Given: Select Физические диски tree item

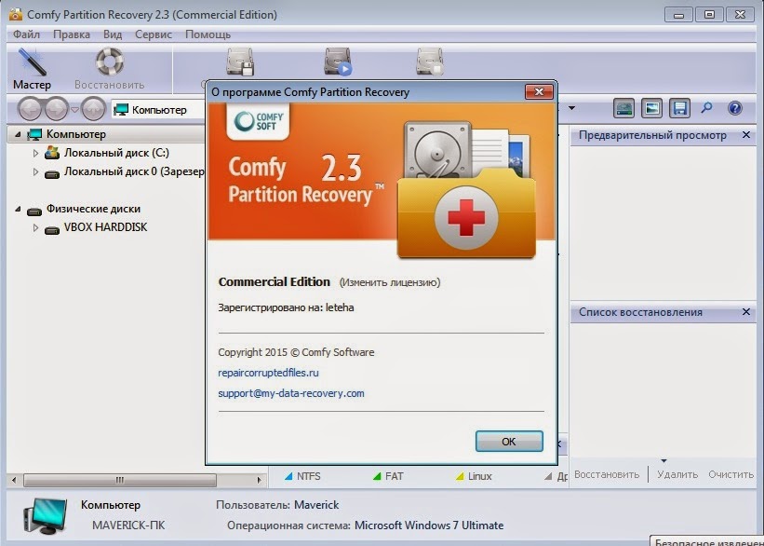Looking at the screenshot, I should 93,209.
